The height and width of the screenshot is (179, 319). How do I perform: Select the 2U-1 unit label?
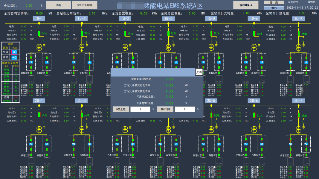39,101
